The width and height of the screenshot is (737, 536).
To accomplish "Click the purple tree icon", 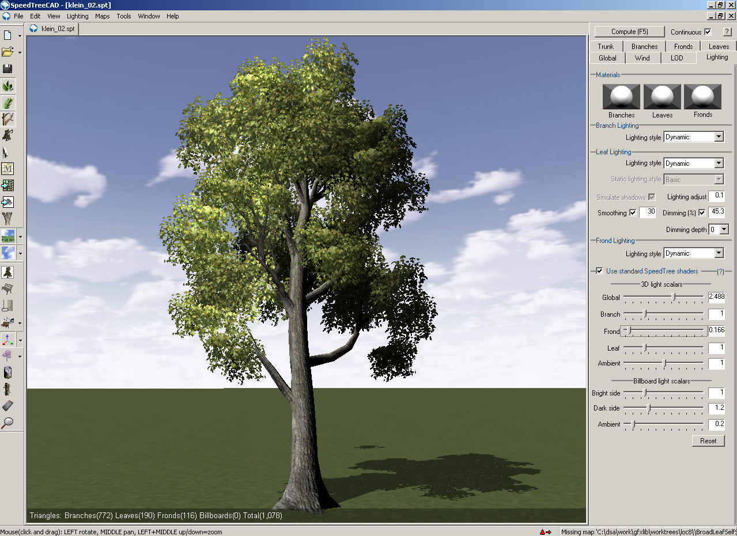I will coord(7,356).
